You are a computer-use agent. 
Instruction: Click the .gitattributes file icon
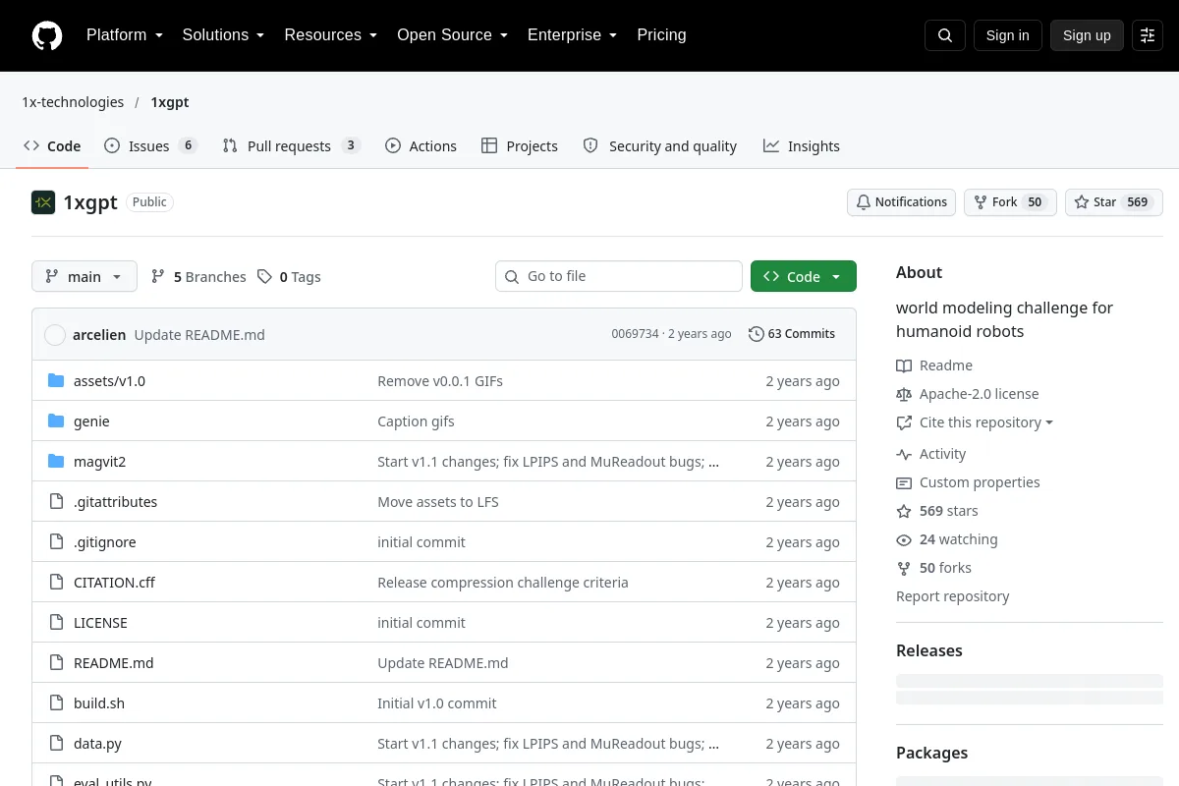56,502
